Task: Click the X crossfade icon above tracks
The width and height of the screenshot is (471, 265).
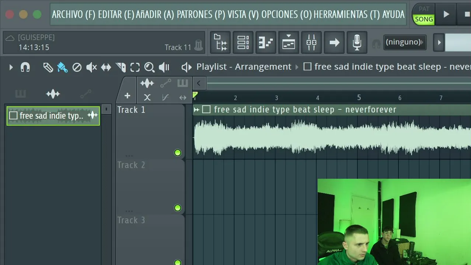Action: pos(147,98)
